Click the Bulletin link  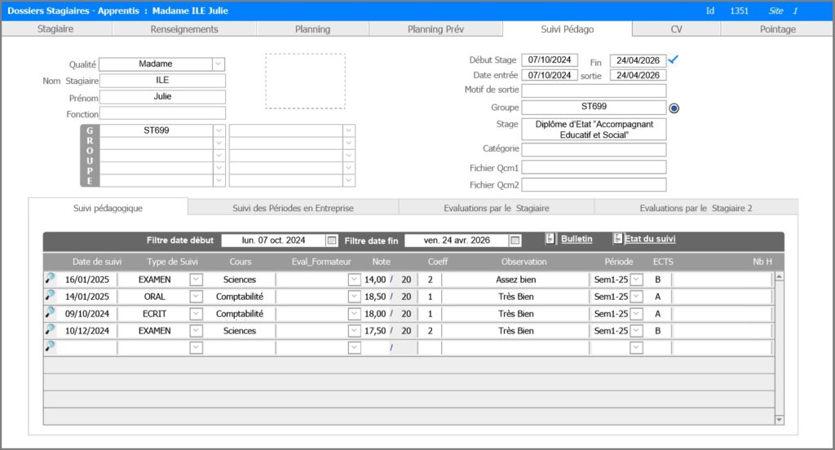pos(577,239)
